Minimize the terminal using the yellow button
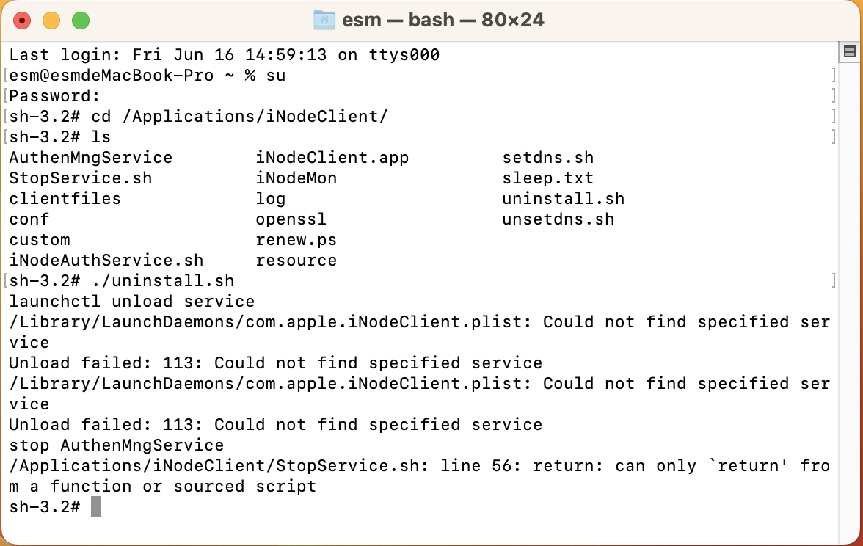The image size is (863, 546). coord(51,21)
